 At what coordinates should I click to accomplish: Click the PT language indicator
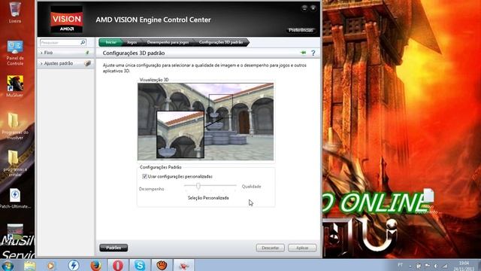tap(401, 264)
